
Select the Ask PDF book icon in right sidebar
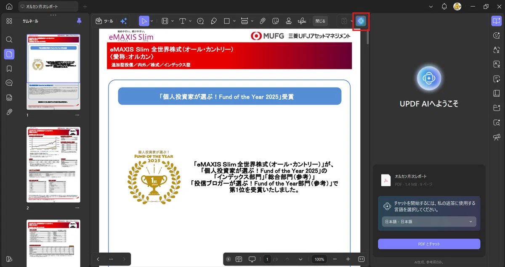pos(496,21)
